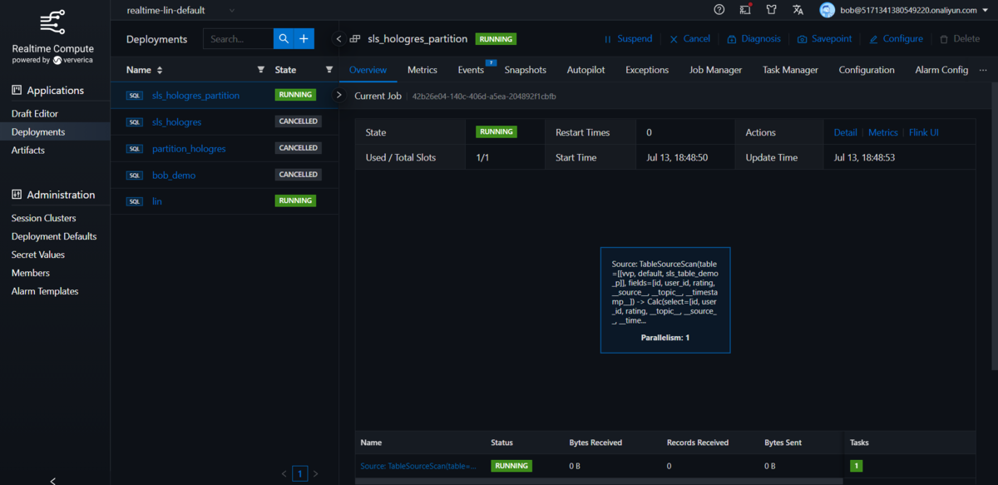This screenshot has height=485, width=998.
Task: Open the help question mark icon
Action: click(x=719, y=10)
